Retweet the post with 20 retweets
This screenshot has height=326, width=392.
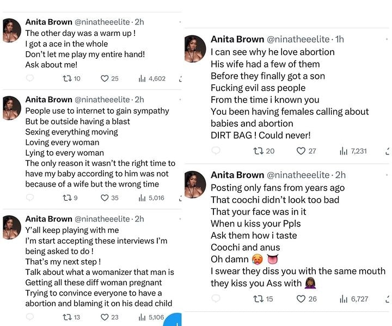point(258,151)
